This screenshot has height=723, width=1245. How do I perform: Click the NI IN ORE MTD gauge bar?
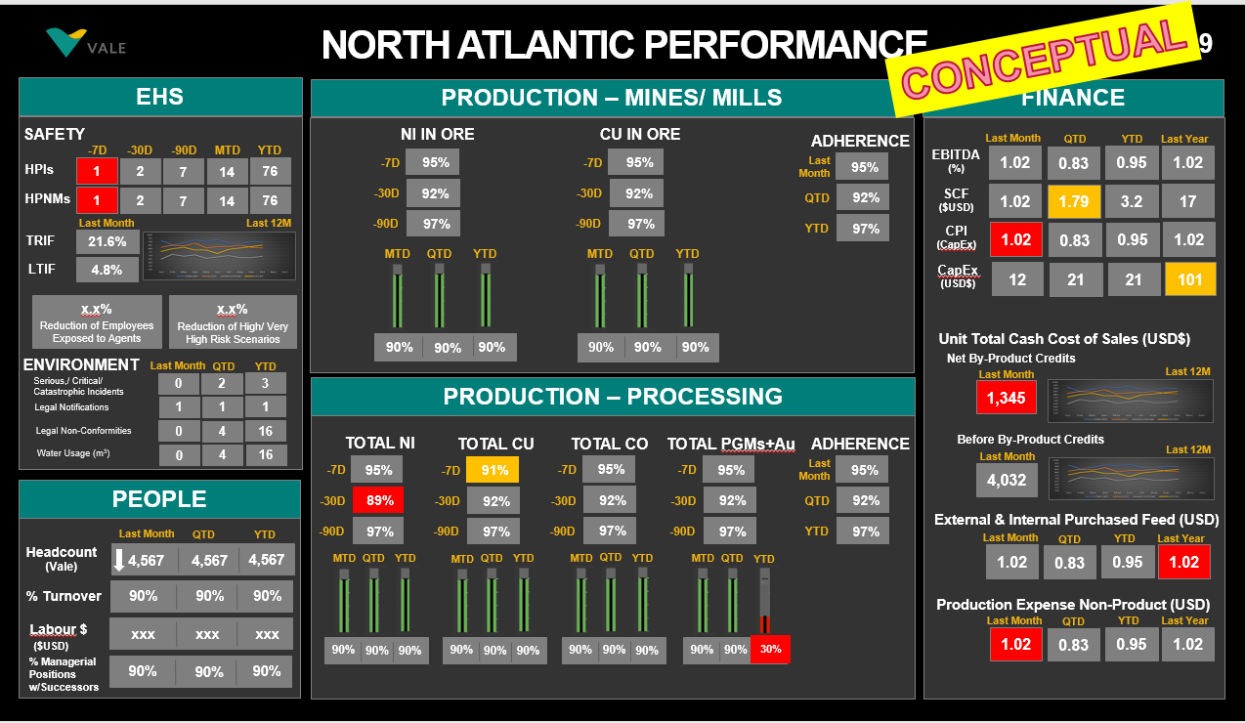[397, 298]
